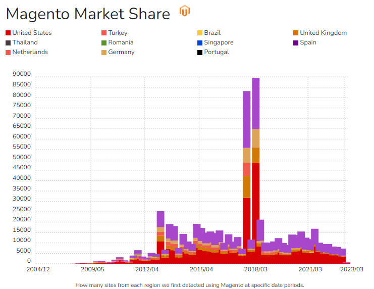Click the Thailand dark legend swatch
The width and height of the screenshot is (374, 289).
pyautogui.click(x=8, y=43)
